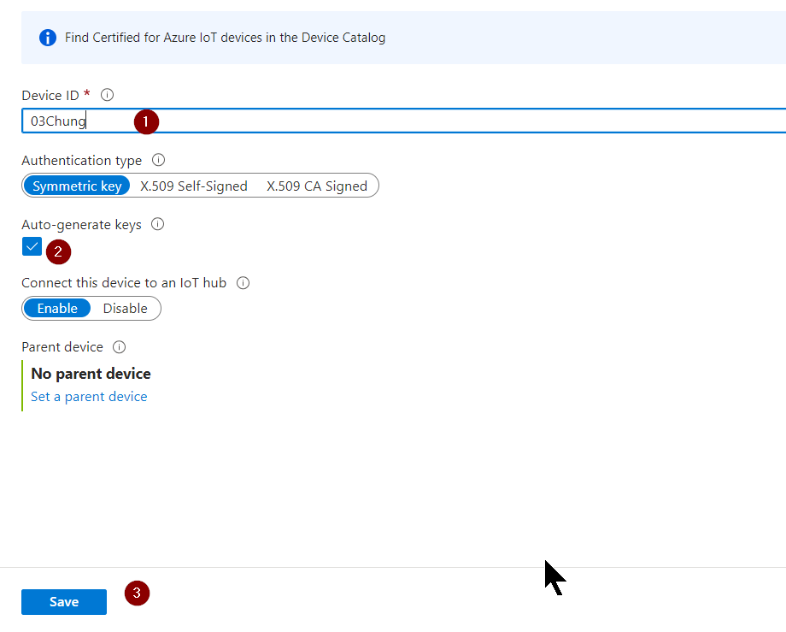The height and width of the screenshot is (632, 786).
Task: Choose Enable for IoT hub connection
Action: pyautogui.click(x=57, y=309)
